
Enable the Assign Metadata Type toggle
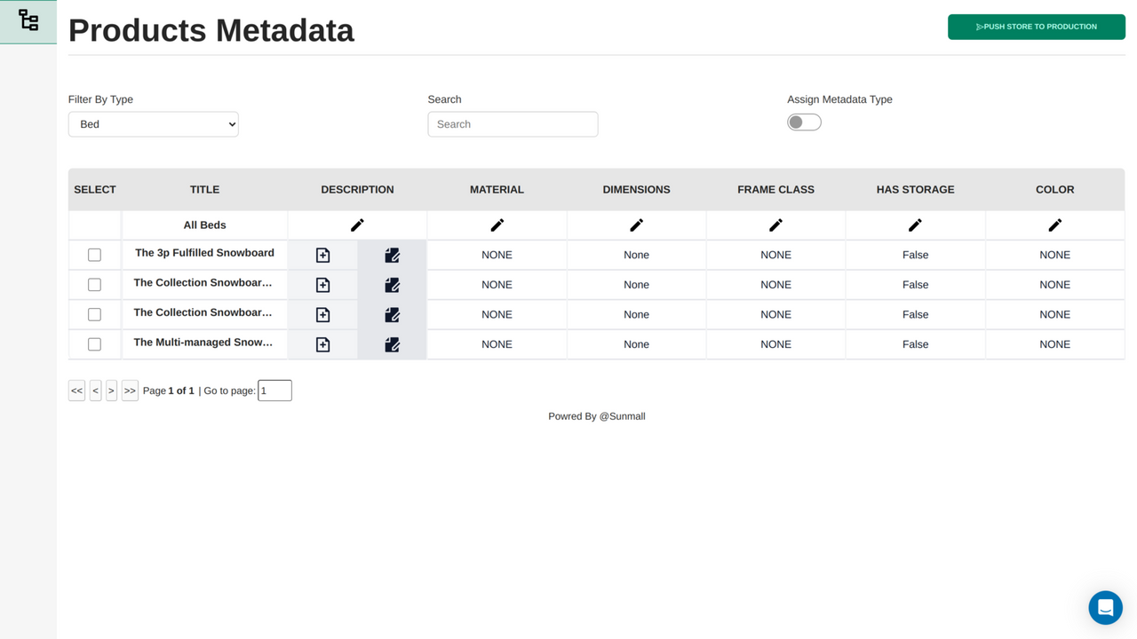coord(804,122)
